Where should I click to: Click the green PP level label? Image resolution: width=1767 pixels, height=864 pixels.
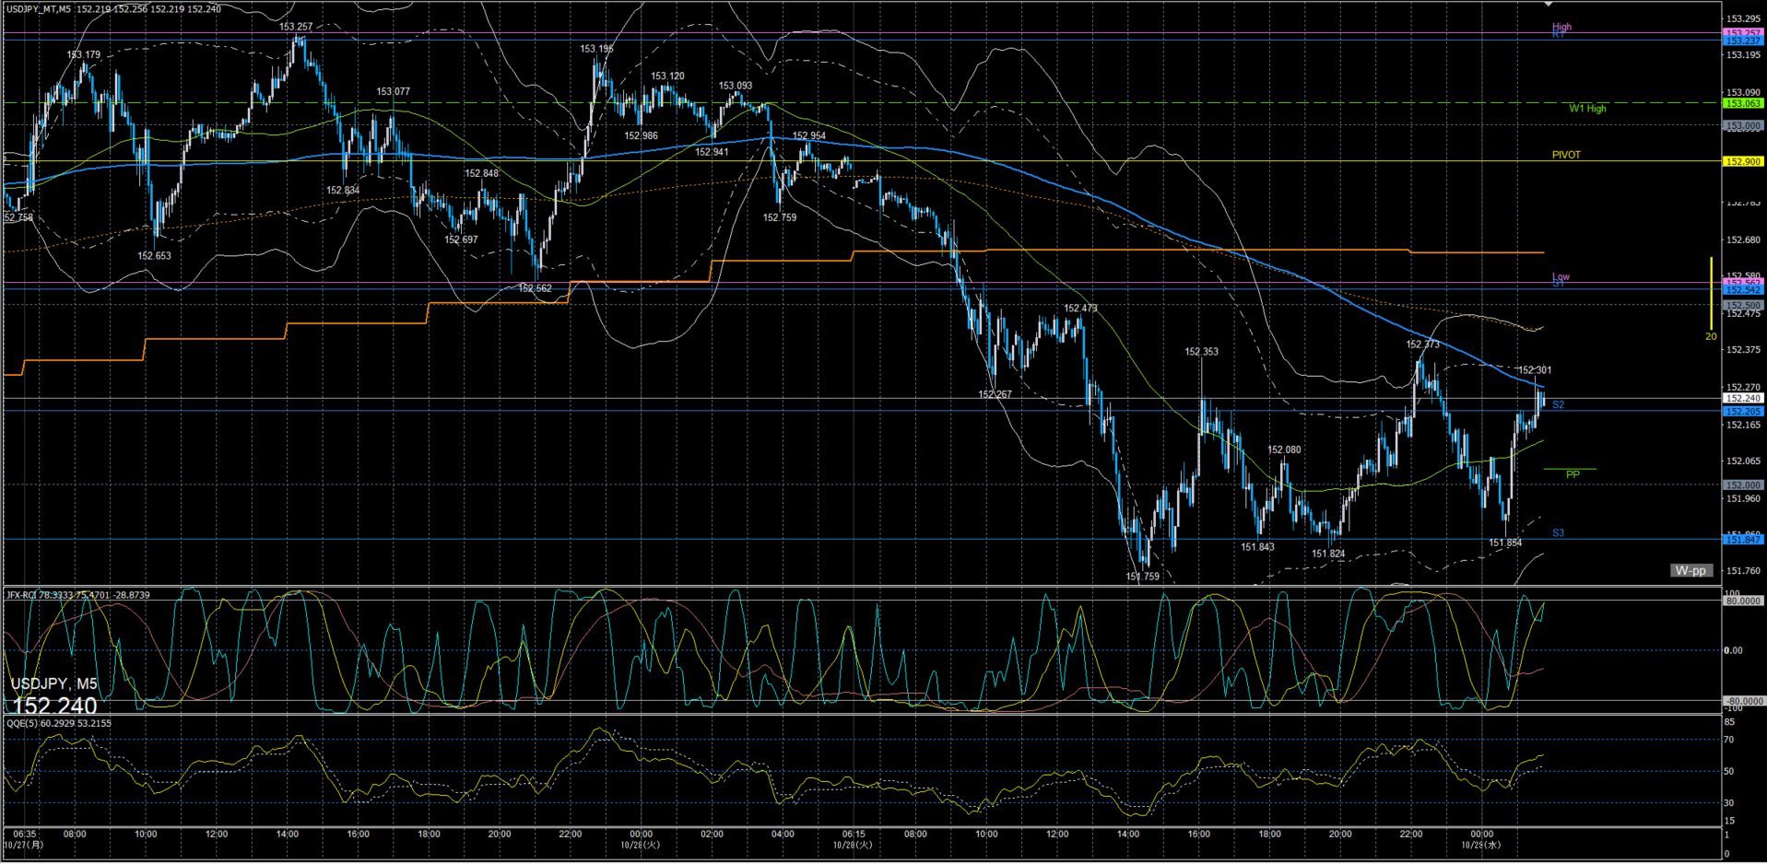1573,474
